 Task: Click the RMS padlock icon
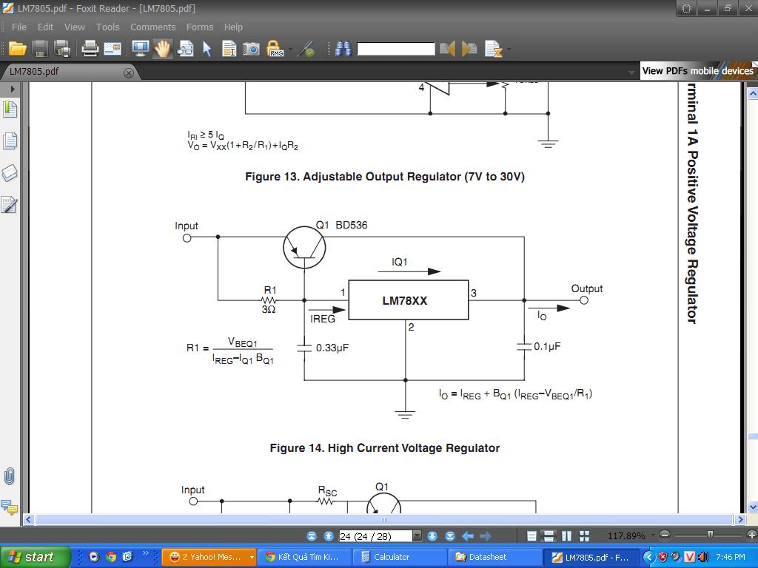click(275, 49)
